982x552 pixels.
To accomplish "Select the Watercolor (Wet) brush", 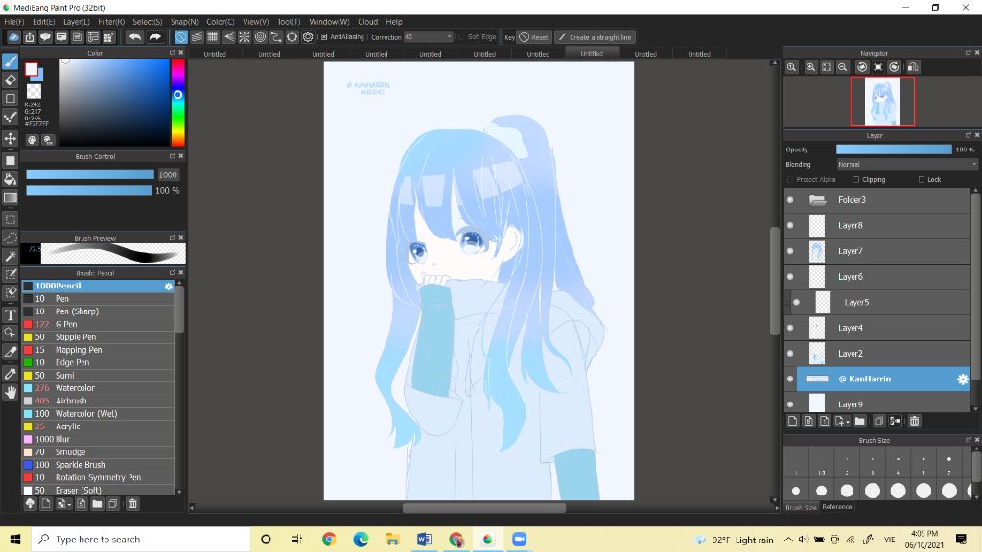I will [99, 414].
